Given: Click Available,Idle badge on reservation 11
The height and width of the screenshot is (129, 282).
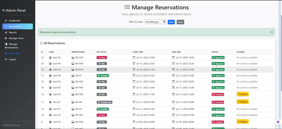Looking at the screenshot, I should (x=105, y=102).
